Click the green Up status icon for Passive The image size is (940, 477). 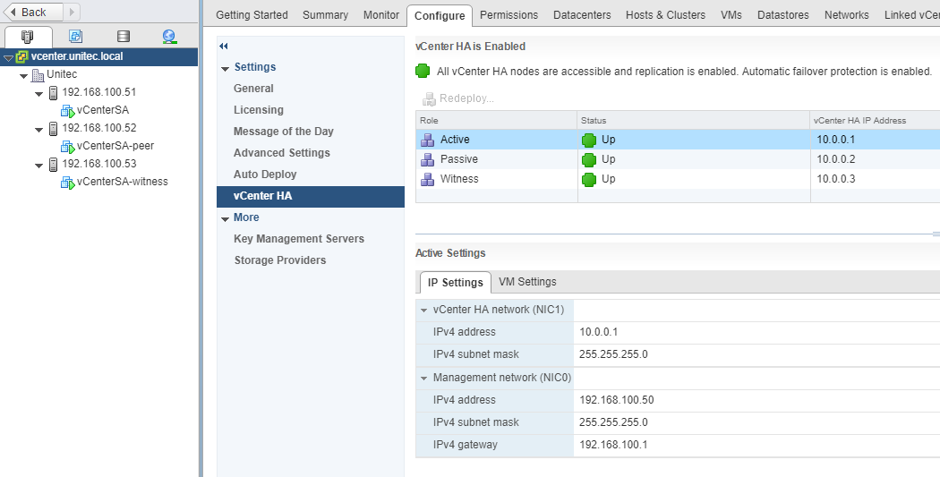589,160
